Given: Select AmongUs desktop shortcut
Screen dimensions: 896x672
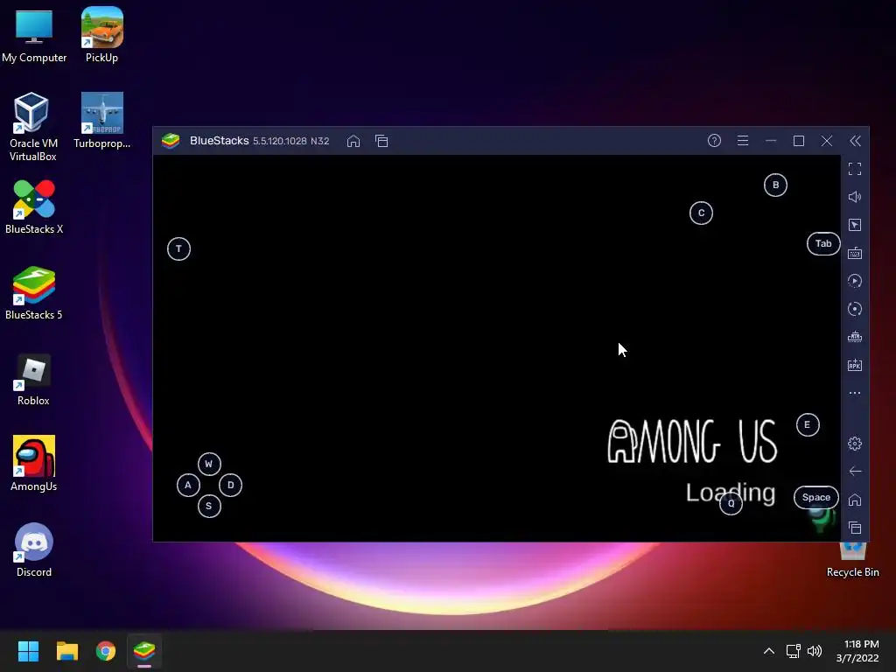Looking at the screenshot, I should [x=34, y=464].
